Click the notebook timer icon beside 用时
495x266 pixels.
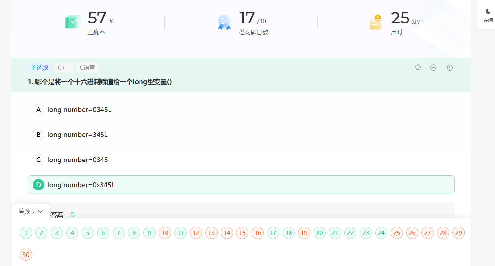[376, 22]
